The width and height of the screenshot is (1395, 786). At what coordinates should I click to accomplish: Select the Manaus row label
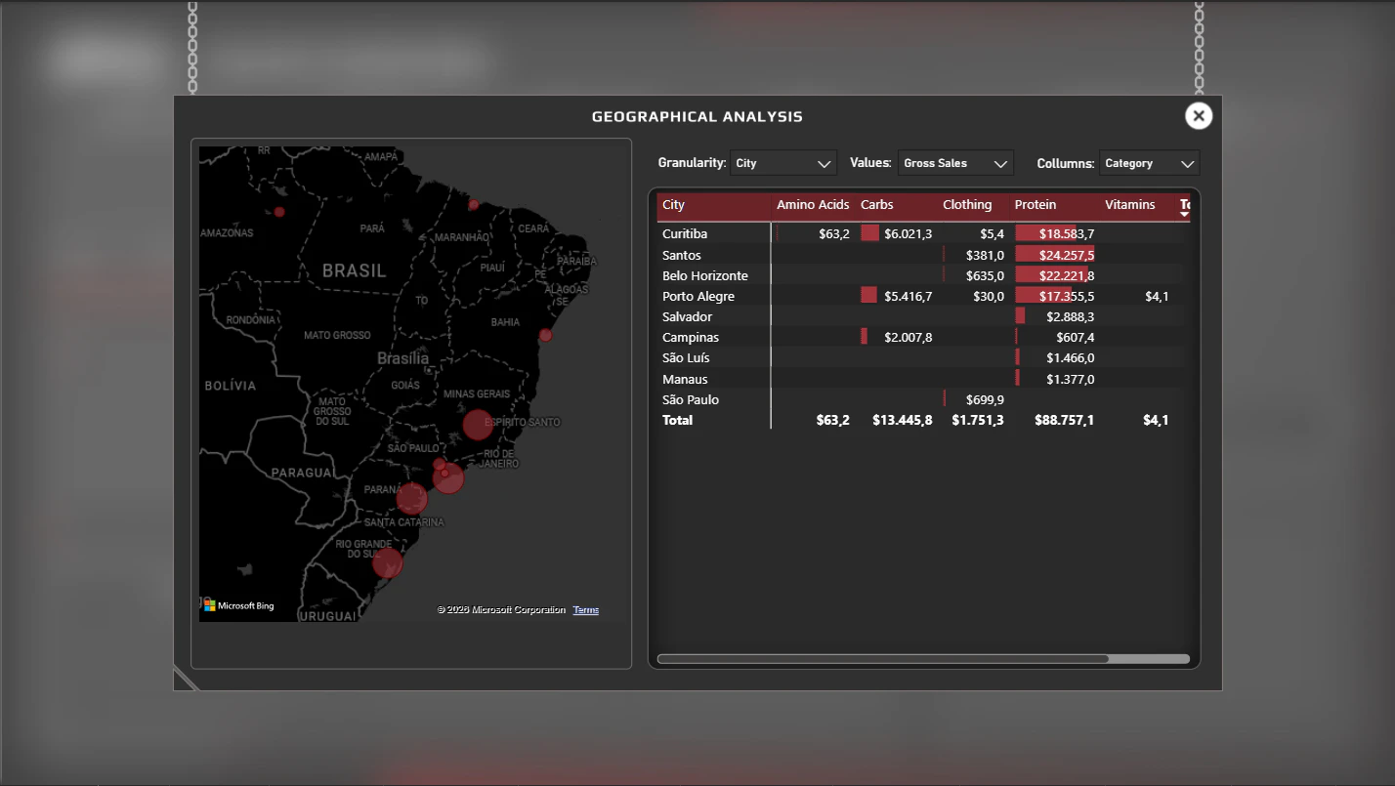point(685,379)
